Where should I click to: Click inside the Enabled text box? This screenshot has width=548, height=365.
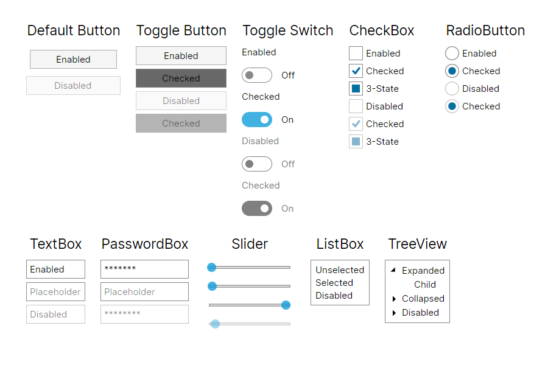(x=55, y=269)
